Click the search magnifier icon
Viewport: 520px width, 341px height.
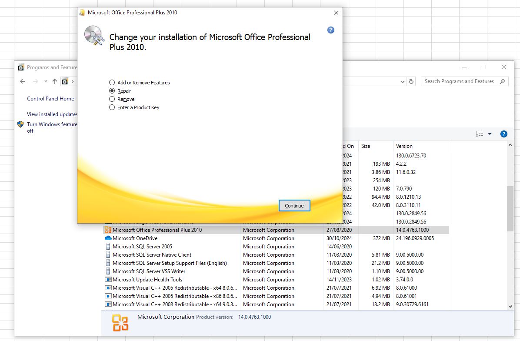coord(503,81)
